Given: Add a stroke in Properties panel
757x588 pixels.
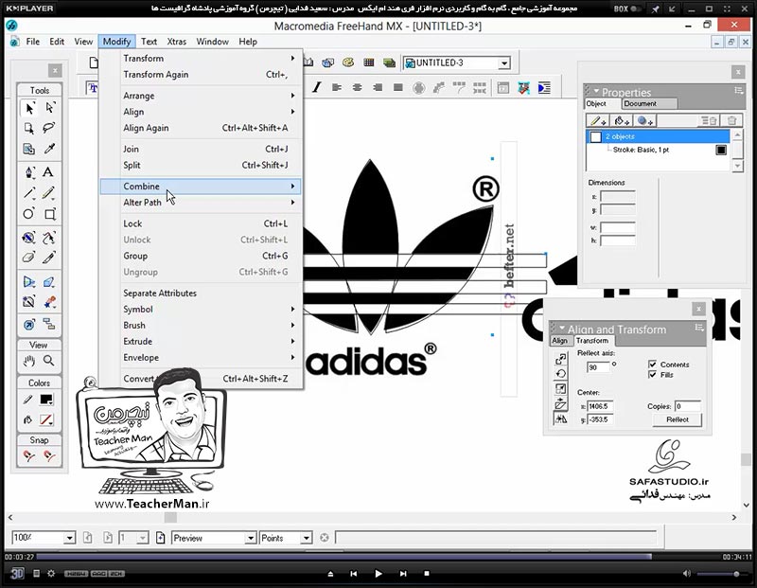Looking at the screenshot, I should point(598,121).
